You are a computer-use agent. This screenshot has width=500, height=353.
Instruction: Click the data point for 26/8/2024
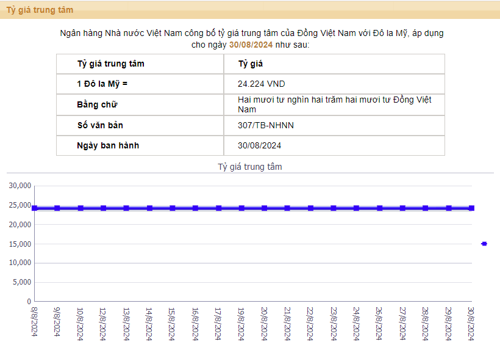coord(380,208)
